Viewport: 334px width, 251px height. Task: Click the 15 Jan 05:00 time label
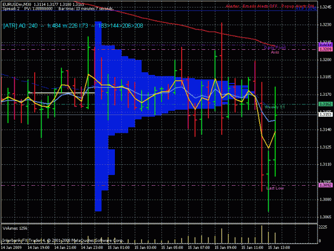pyautogui.click(x=172, y=248)
